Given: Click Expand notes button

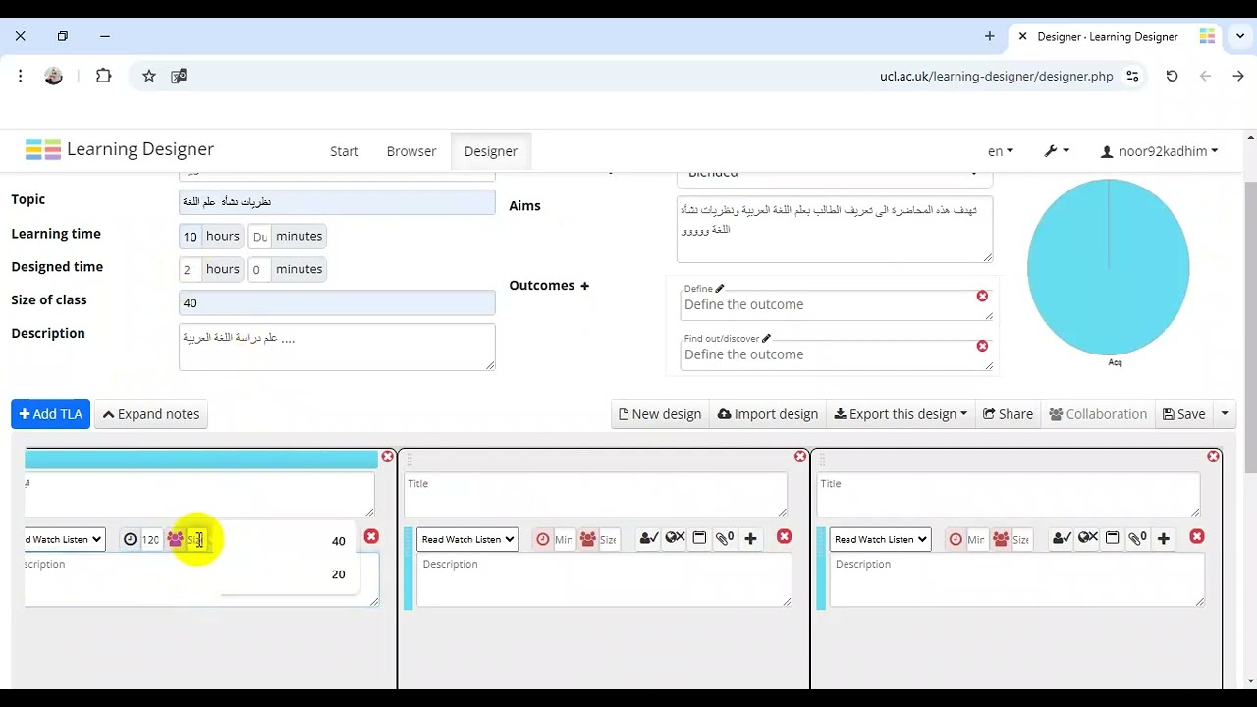Looking at the screenshot, I should (x=151, y=414).
